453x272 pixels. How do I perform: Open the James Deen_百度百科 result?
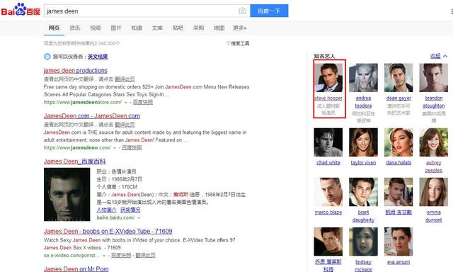(x=75, y=161)
